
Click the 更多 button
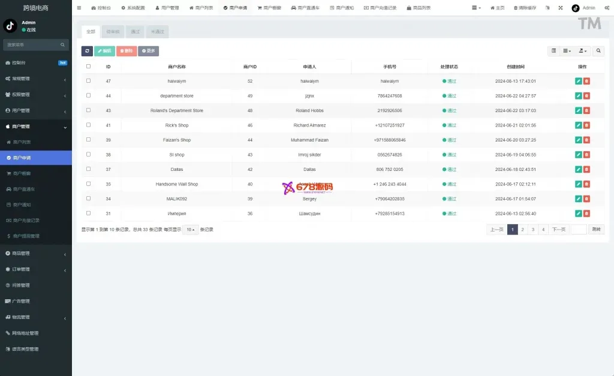coord(148,52)
